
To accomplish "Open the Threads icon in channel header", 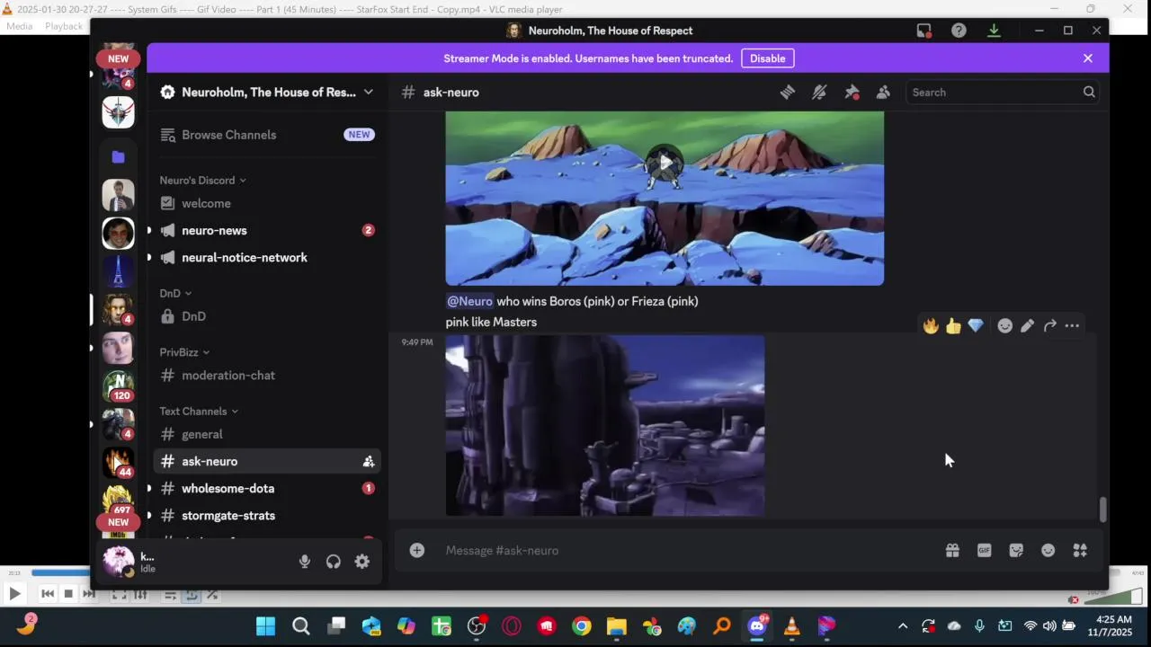I will 787,93.
